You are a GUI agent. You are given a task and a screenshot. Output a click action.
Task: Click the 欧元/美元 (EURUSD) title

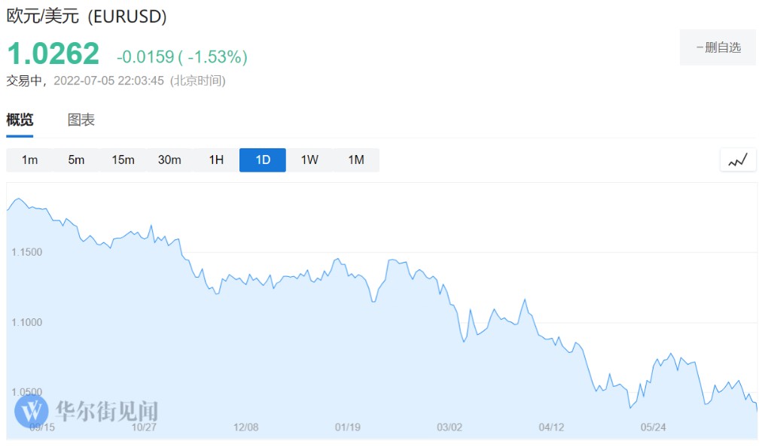pyautogui.click(x=87, y=16)
